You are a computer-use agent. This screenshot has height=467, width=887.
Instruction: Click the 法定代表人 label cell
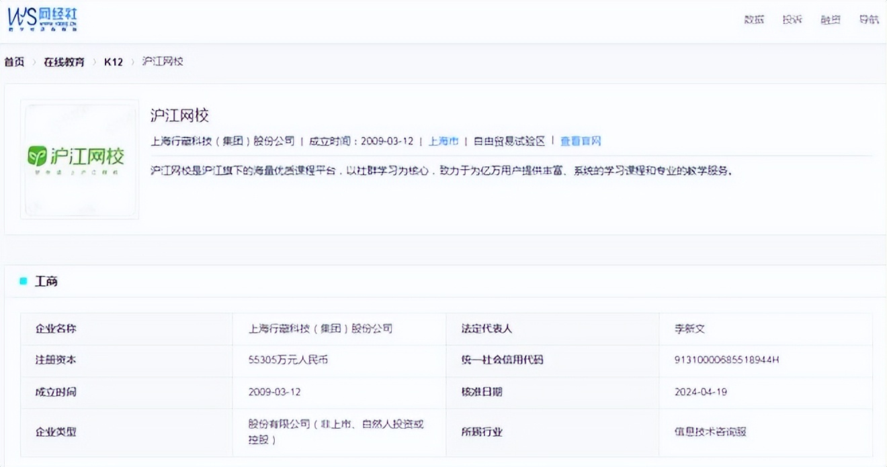click(552, 329)
